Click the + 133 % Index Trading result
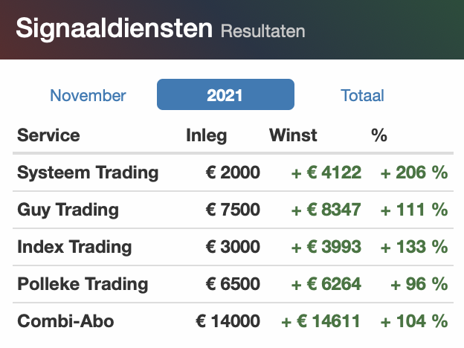The image size is (464, 348). pos(414,247)
